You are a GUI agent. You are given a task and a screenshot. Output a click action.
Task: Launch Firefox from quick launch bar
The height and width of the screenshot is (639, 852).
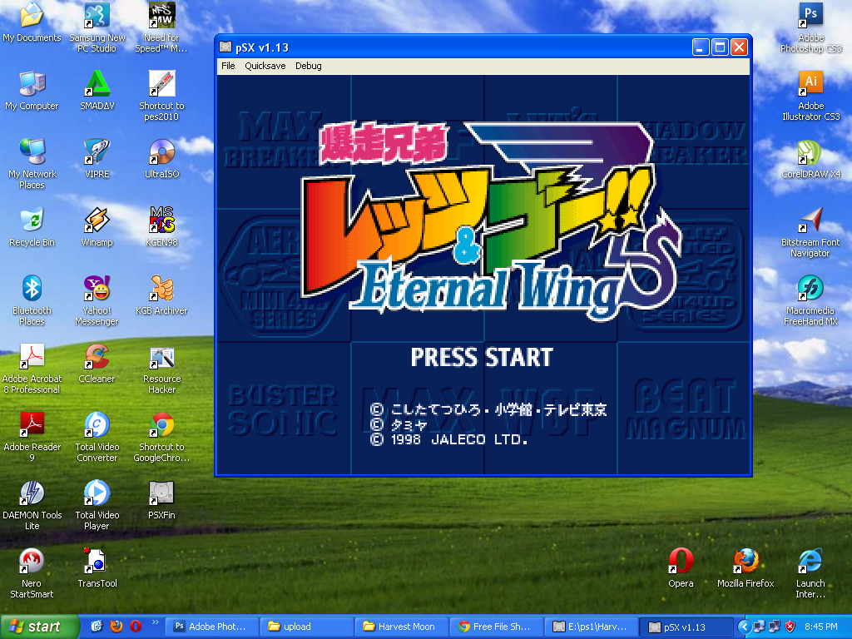pos(116,626)
